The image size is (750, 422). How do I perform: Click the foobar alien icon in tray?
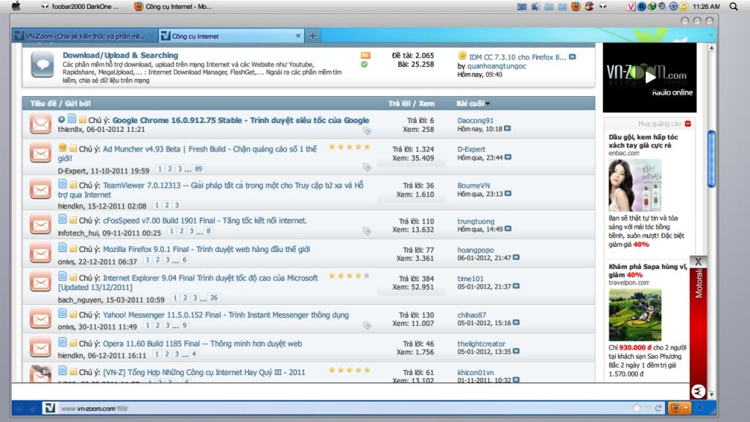(x=603, y=6)
